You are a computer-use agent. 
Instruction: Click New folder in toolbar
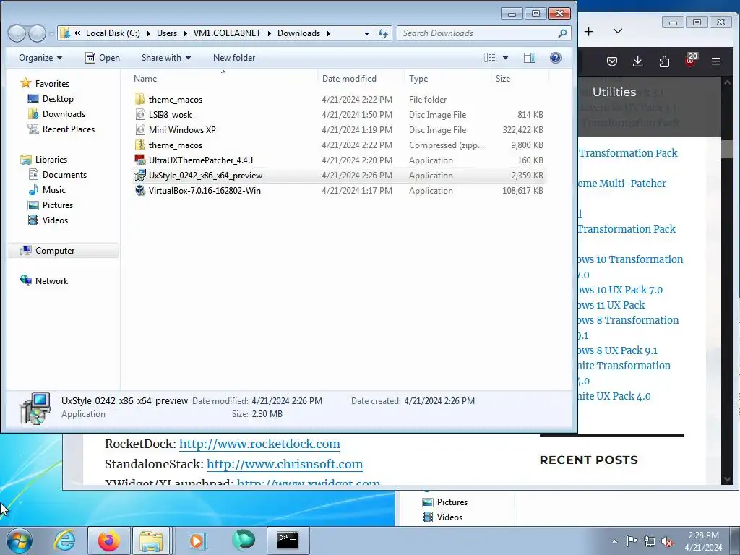coord(234,58)
